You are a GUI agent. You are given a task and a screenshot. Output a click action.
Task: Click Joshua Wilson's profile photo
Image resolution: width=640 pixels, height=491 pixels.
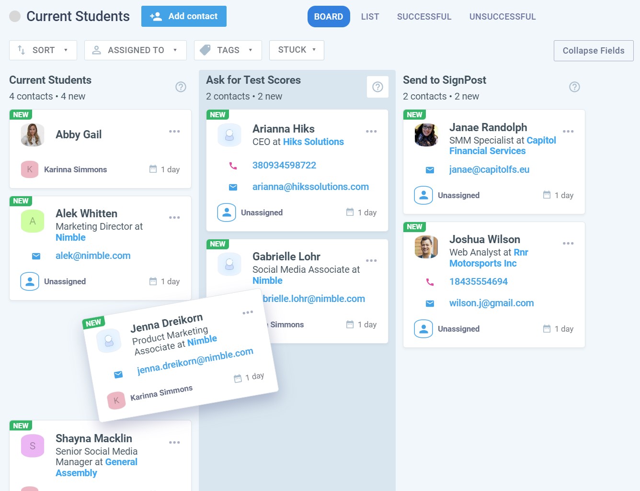426,247
